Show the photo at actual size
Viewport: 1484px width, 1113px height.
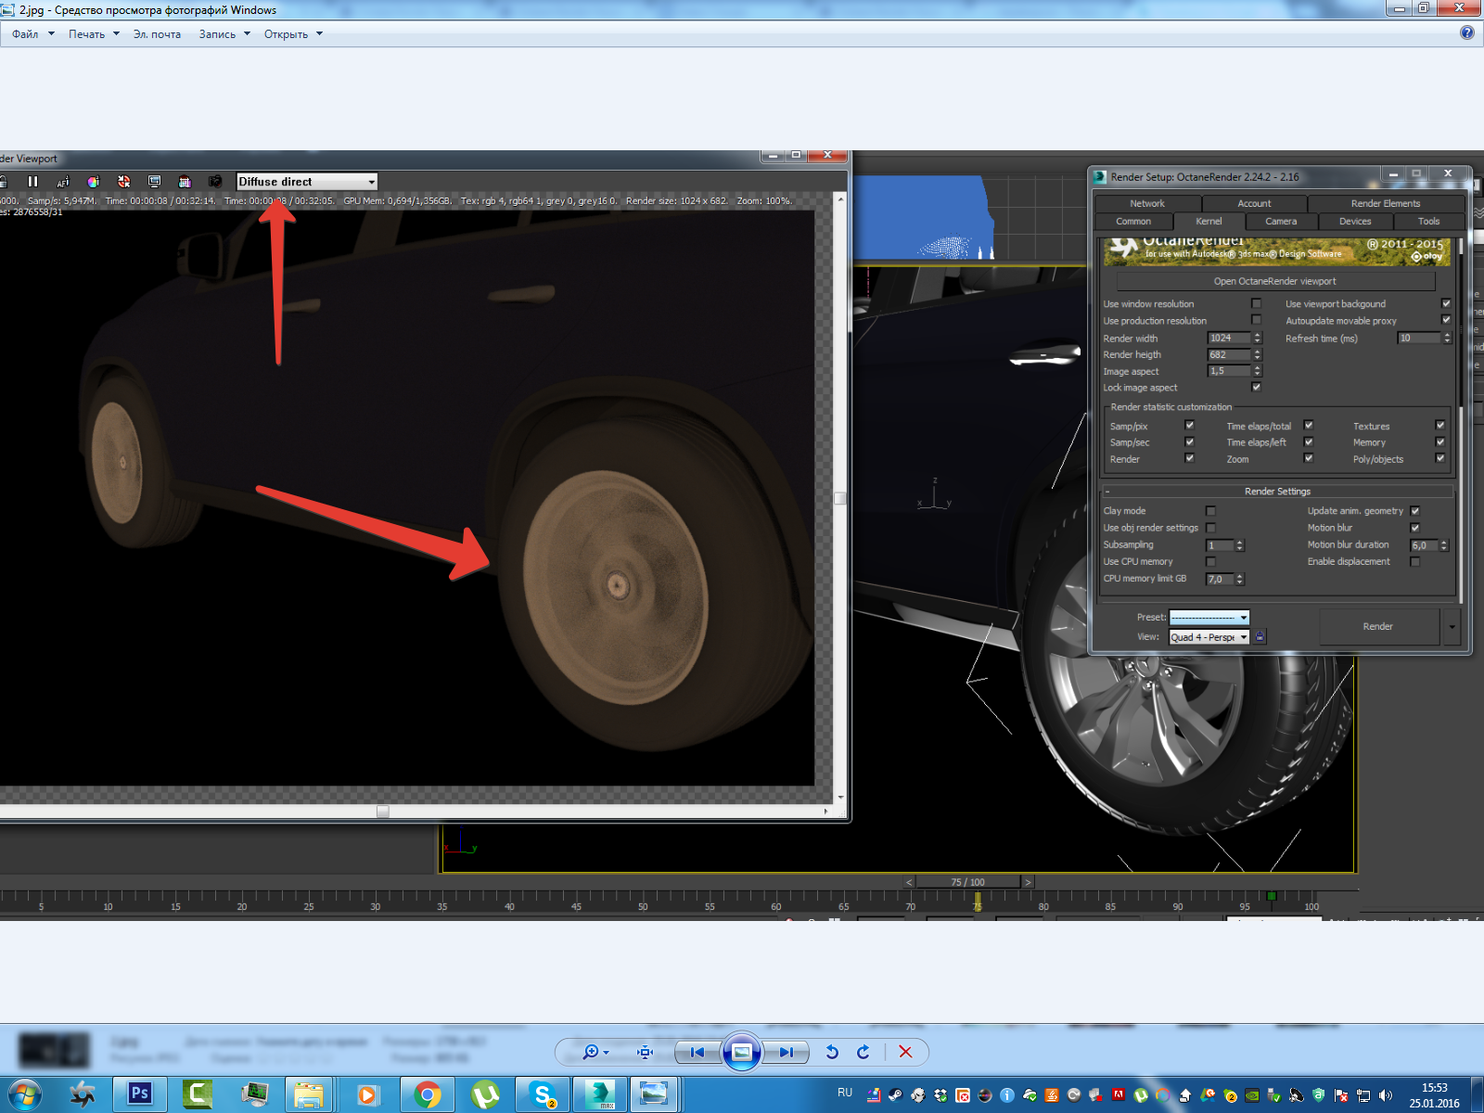click(x=646, y=1052)
